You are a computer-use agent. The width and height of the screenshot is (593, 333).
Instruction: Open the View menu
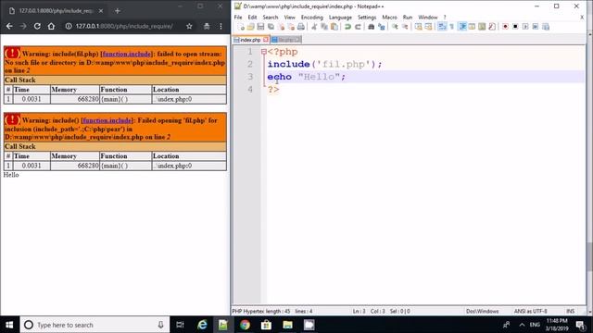click(x=289, y=18)
